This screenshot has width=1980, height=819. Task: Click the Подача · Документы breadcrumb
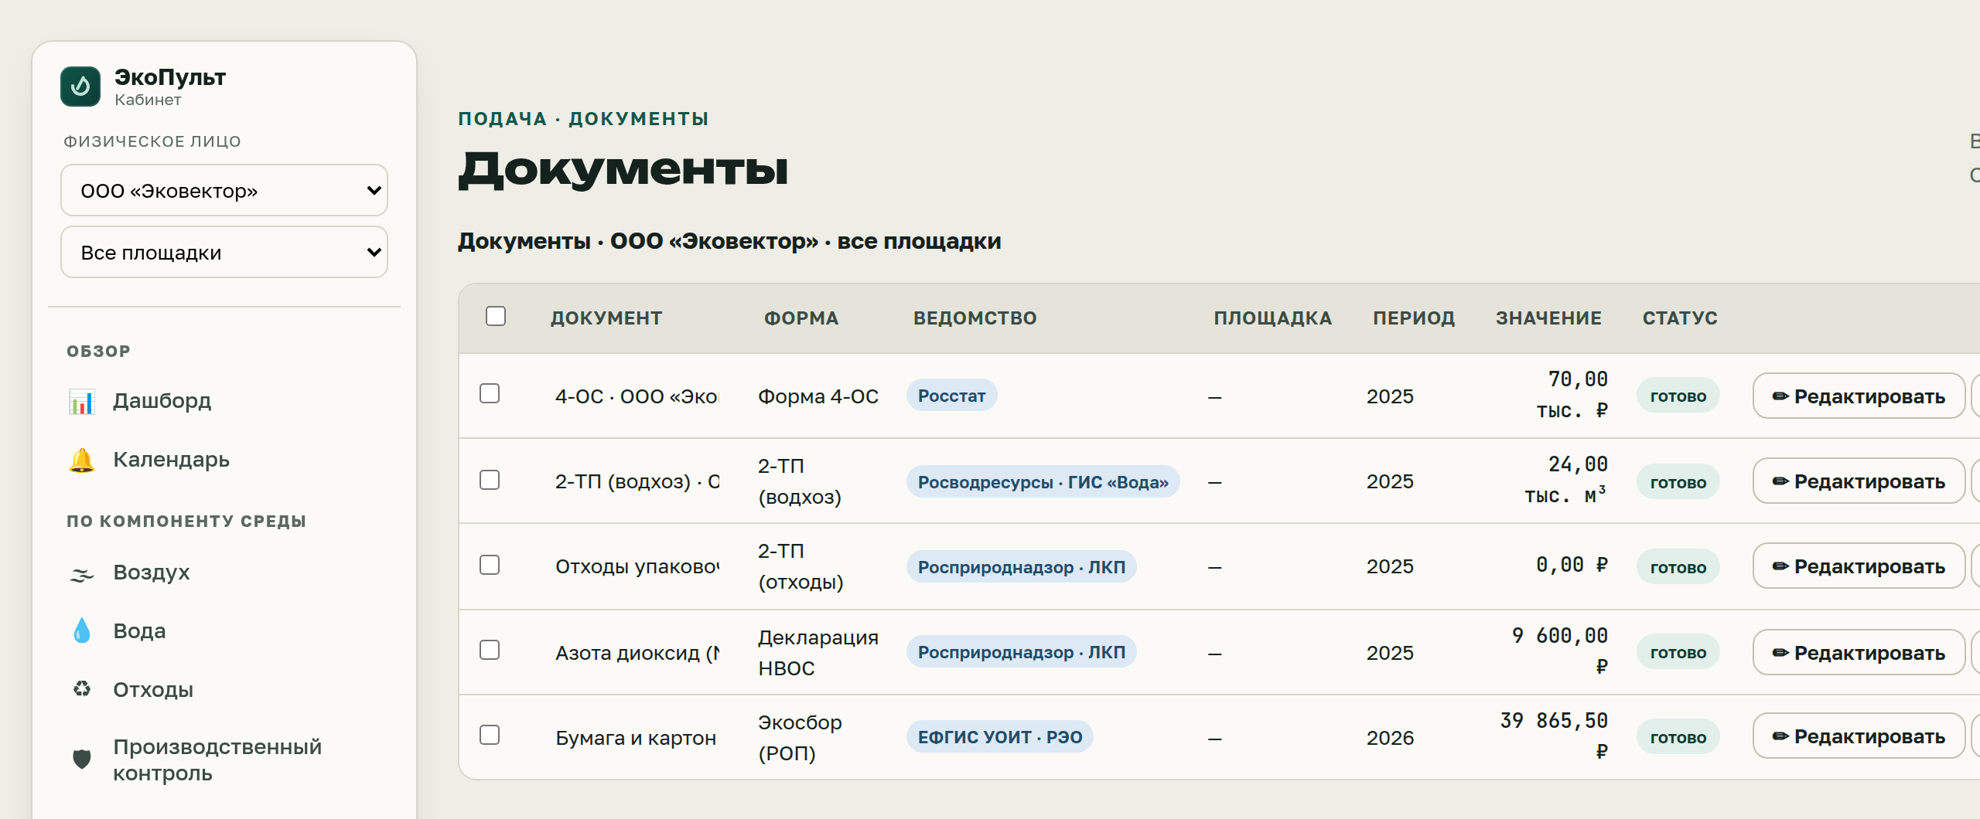point(583,119)
